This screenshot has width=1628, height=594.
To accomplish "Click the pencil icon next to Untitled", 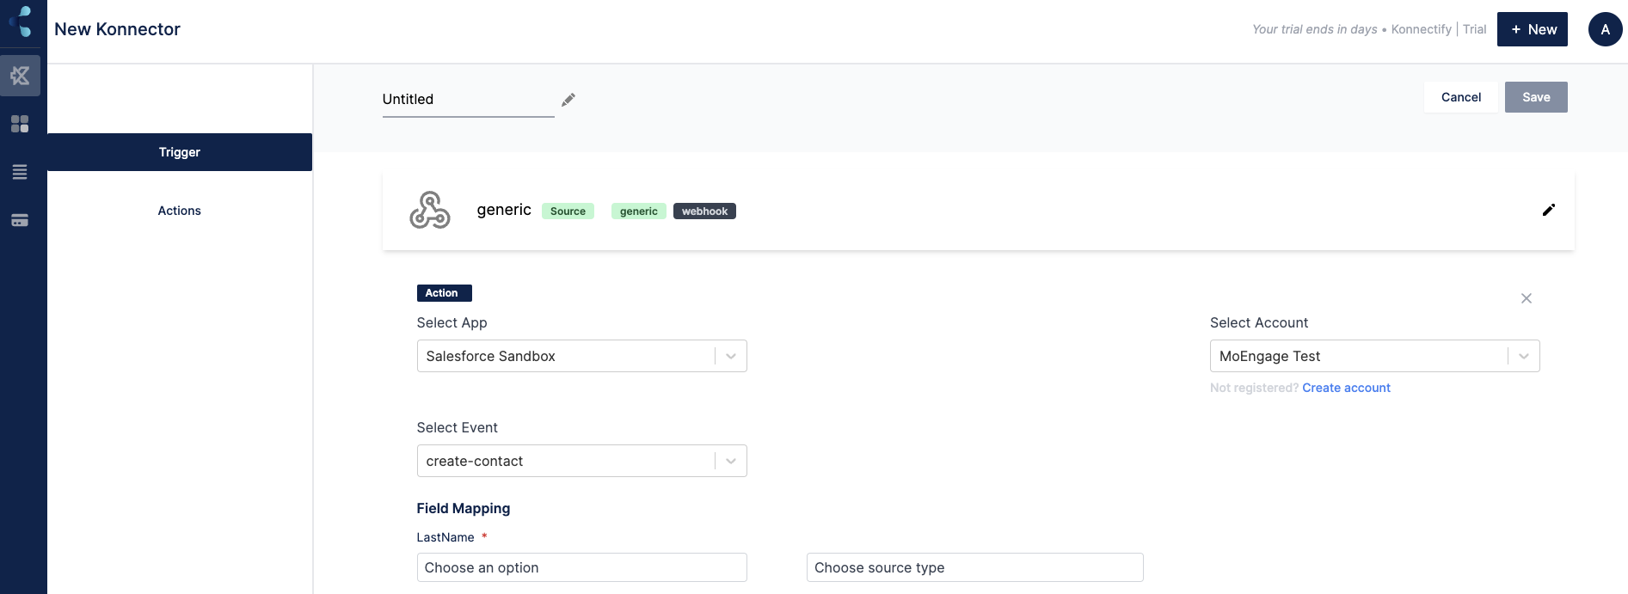I will [568, 100].
